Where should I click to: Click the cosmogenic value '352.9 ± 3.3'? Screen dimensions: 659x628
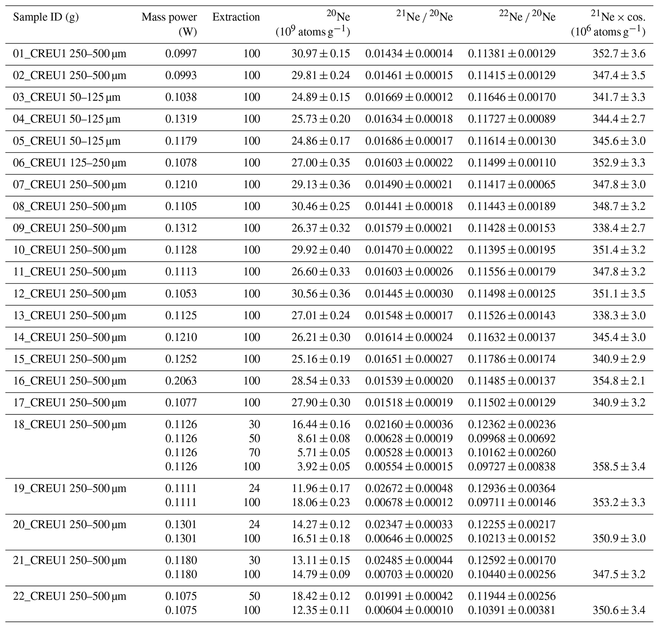click(619, 163)
